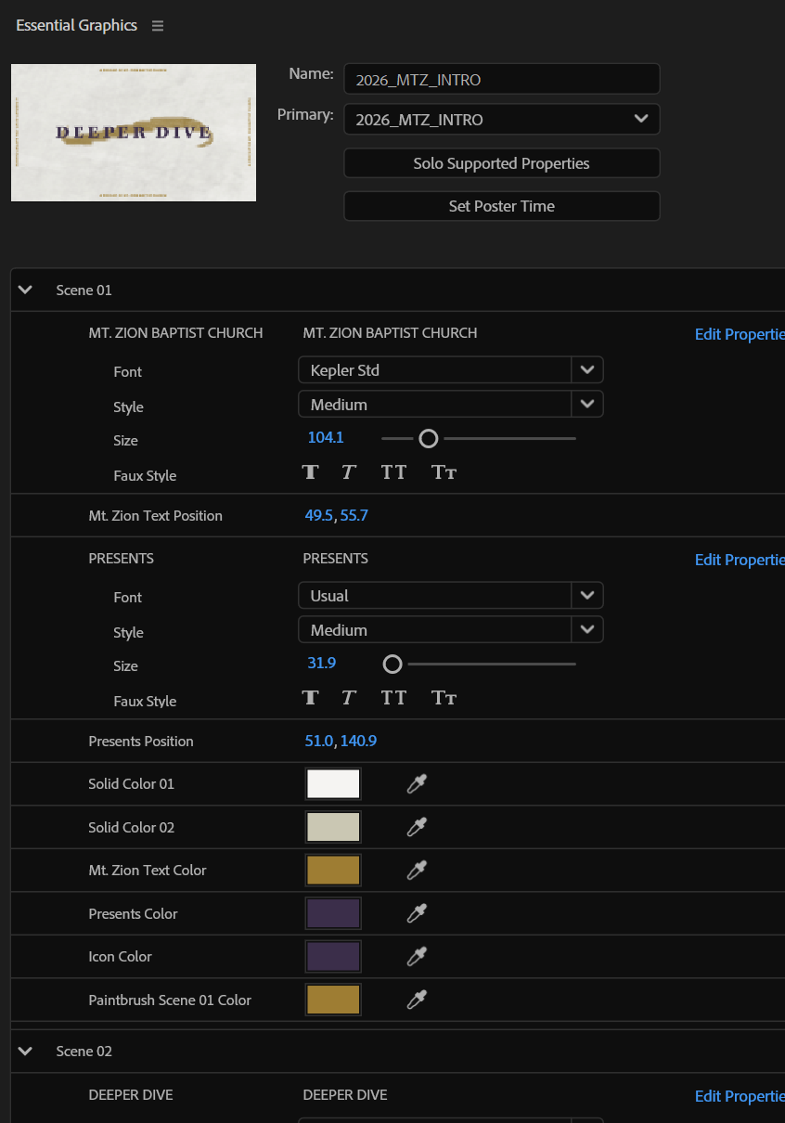Sample with the Paintbrush Scene 01 Color eyedropper

click(417, 1000)
